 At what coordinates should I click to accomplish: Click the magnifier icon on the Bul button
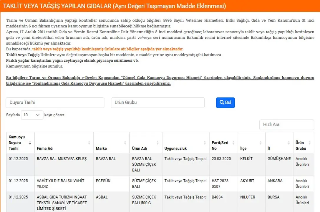pos(222,102)
